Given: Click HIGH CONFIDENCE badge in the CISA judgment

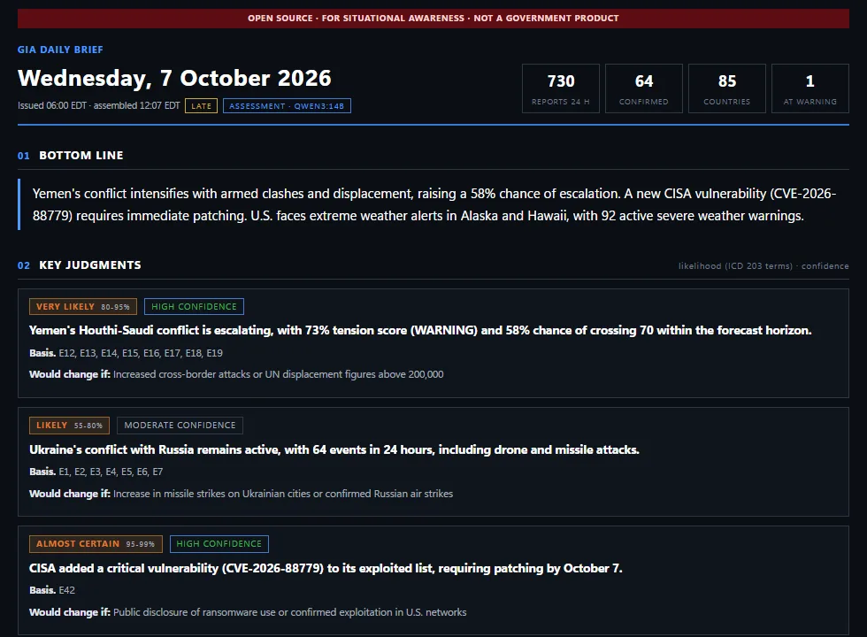Looking at the screenshot, I should (219, 544).
